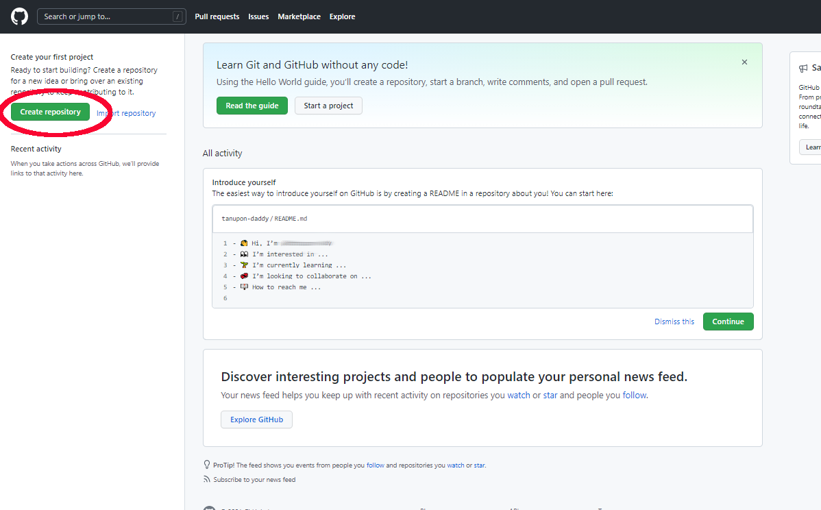Click the ProTip lightbulb icon

207,465
